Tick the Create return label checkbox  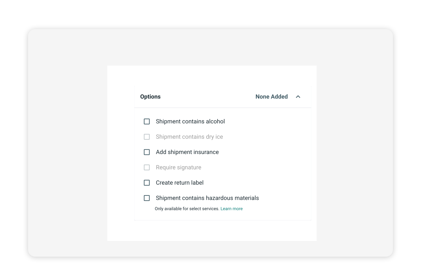147,183
